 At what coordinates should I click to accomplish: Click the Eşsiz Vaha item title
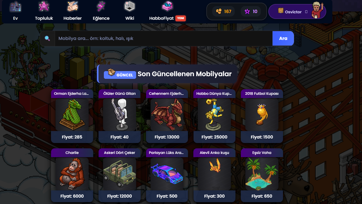262,153
